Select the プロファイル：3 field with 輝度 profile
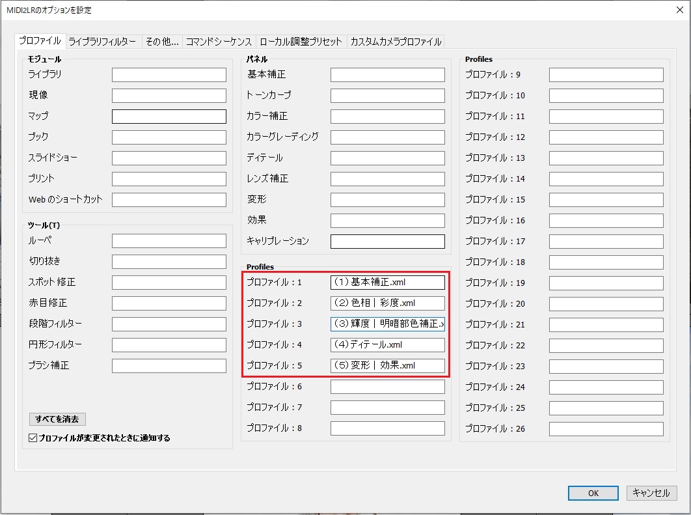The height and width of the screenshot is (515, 691). 388,324
